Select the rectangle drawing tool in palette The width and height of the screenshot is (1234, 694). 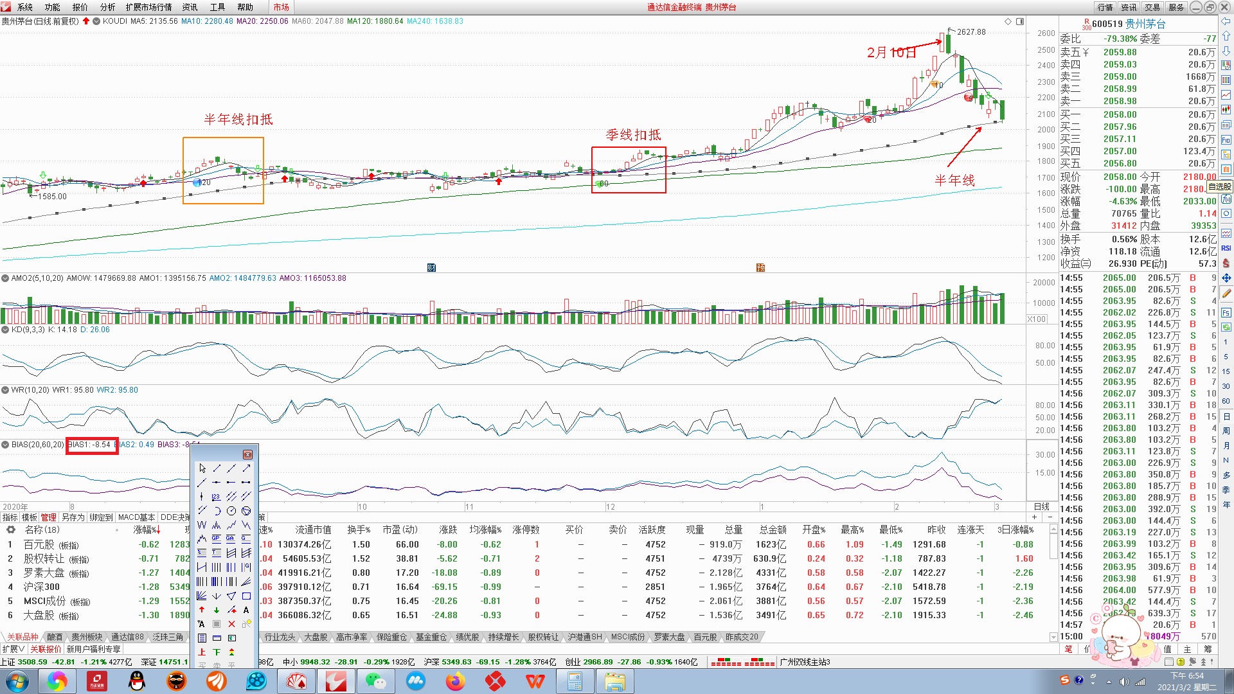tap(246, 596)
